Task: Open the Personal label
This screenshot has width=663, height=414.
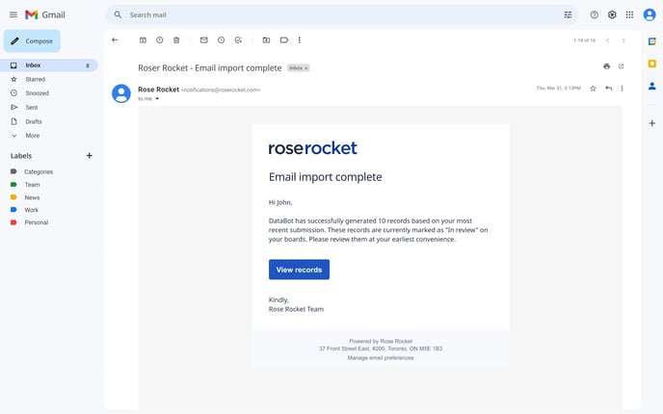Action: pyautogui.click(x=37, y=222)
